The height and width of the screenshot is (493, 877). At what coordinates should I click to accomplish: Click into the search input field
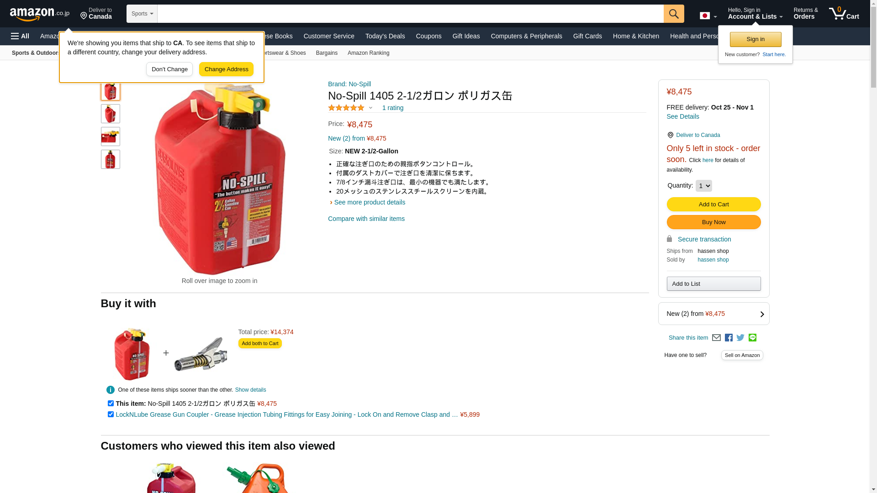pyautogui.click(x=410, y=14)
